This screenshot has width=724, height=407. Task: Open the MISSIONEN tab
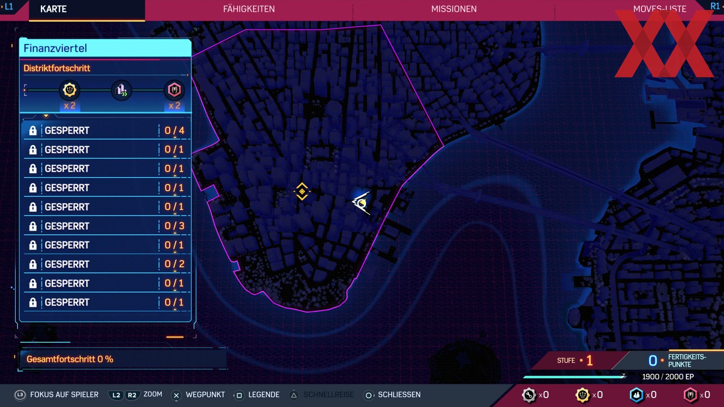point(454,9)
